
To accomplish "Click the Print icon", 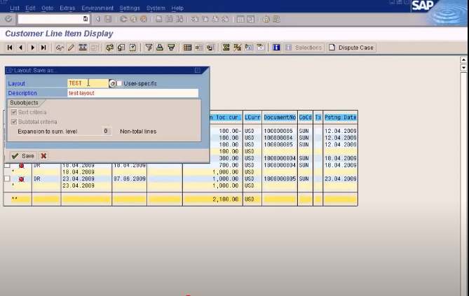I will click(x=159, y=19).
